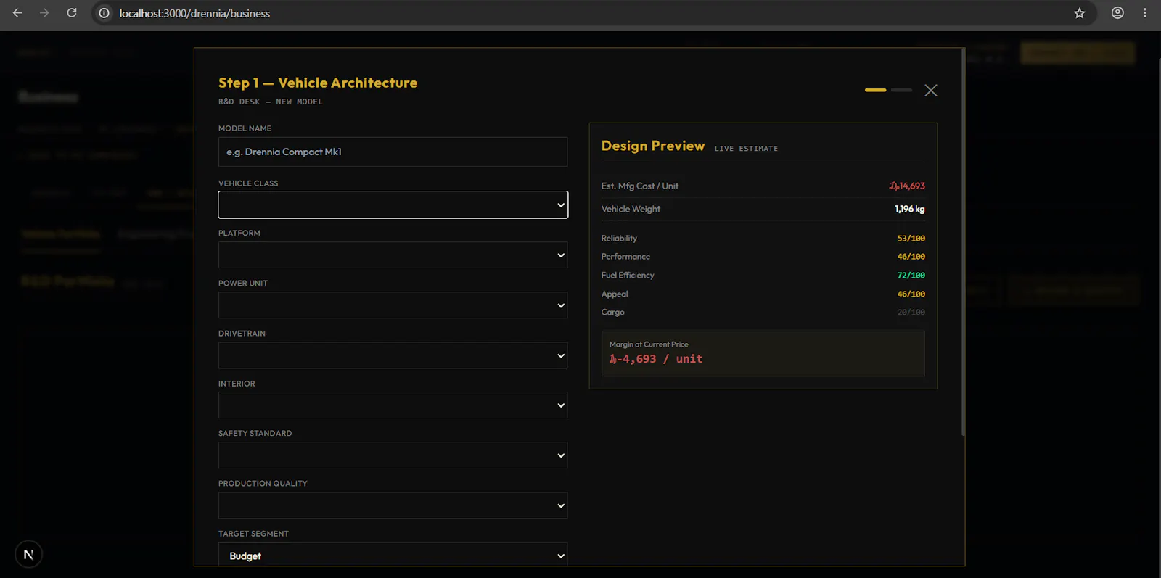Click the dialog's vertical scrollbar

pos(963,242)
